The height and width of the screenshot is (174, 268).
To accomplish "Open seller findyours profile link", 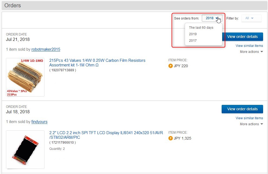I will click(39, 122).
